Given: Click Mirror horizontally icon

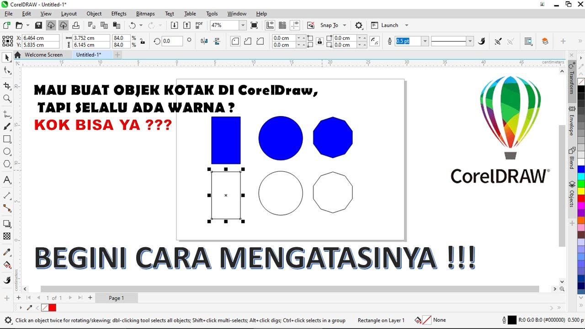Looking at the screenshot, I should click(204, 41).
